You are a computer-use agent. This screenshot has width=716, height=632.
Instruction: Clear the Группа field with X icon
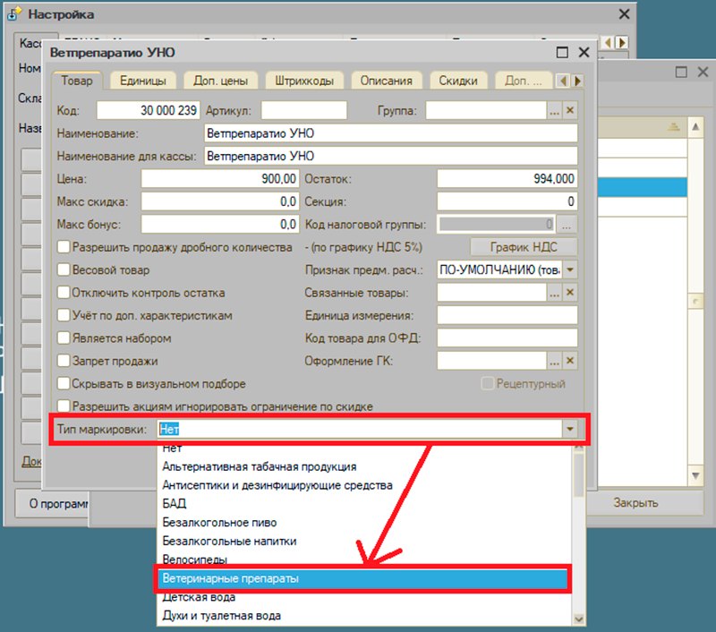570,110
